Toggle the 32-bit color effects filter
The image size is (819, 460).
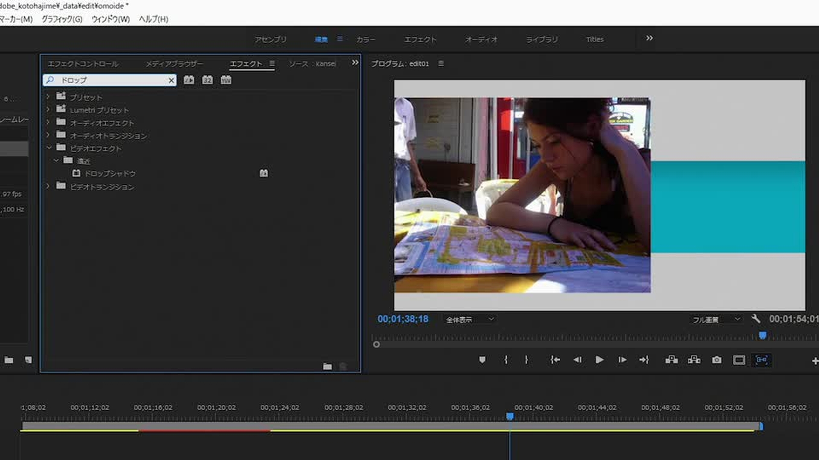point(207,80)
